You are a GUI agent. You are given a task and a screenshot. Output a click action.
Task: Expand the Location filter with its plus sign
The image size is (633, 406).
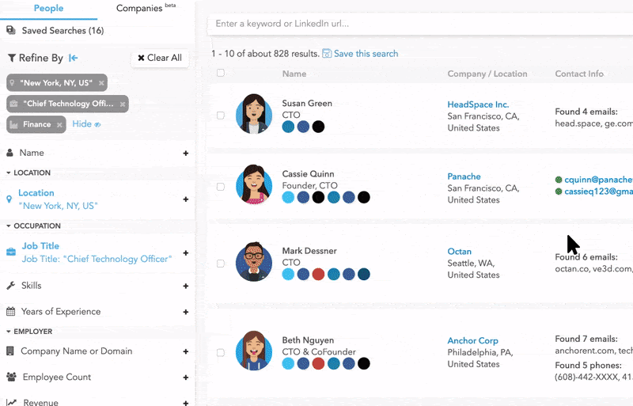coord(186,199)
